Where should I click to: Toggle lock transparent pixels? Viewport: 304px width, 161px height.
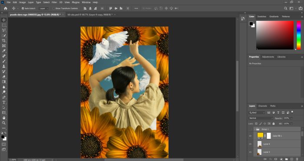point(256,124)
